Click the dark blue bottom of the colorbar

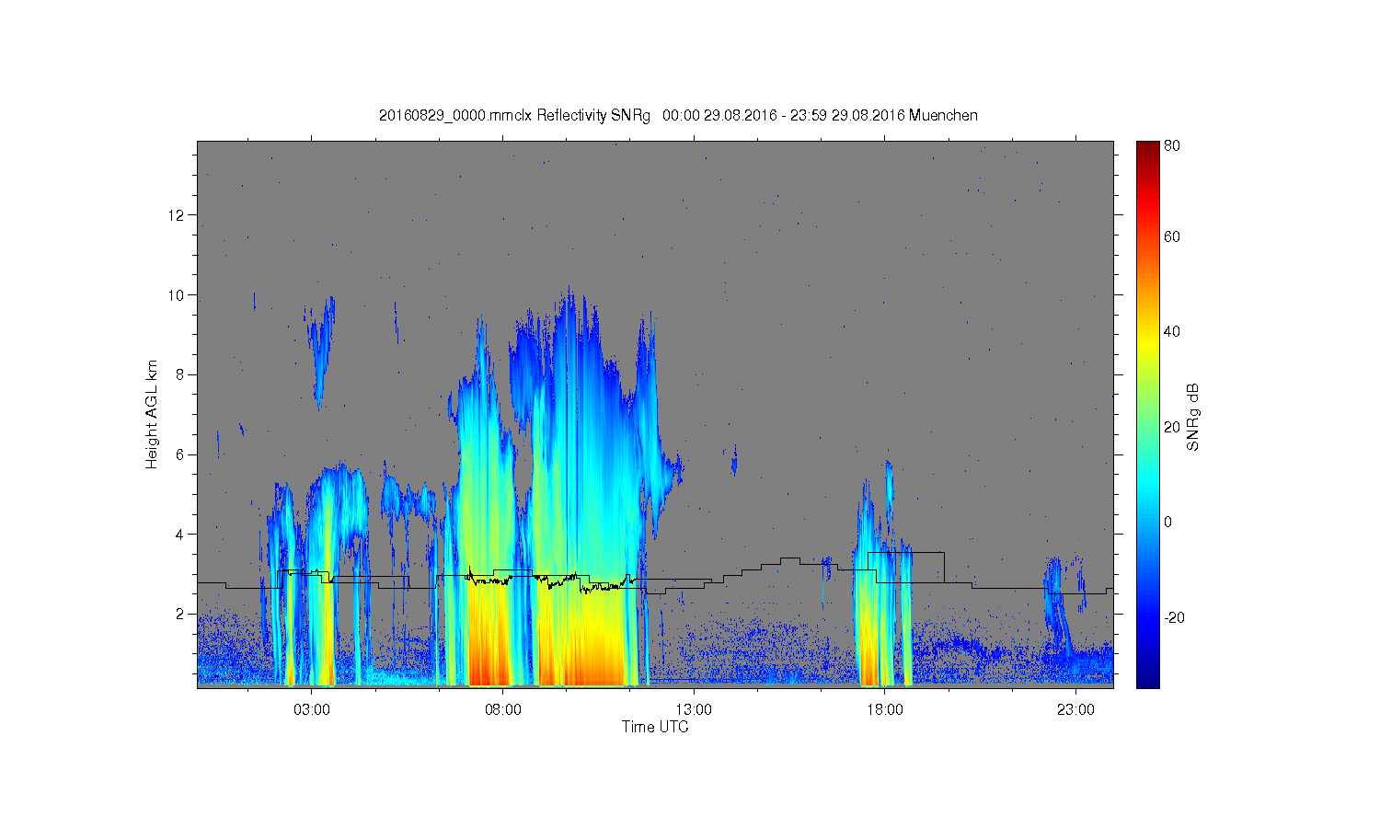[1147, 679]
